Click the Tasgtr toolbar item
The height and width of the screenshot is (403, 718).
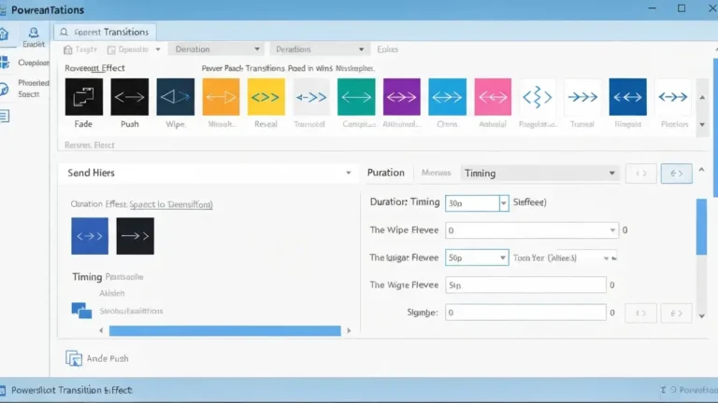click(80, 49)
